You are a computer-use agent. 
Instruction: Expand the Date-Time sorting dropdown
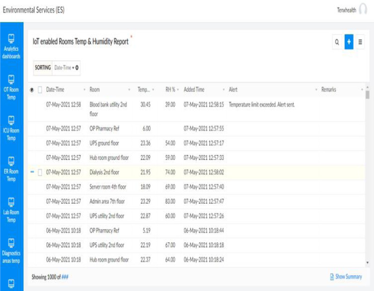[66, 68]
